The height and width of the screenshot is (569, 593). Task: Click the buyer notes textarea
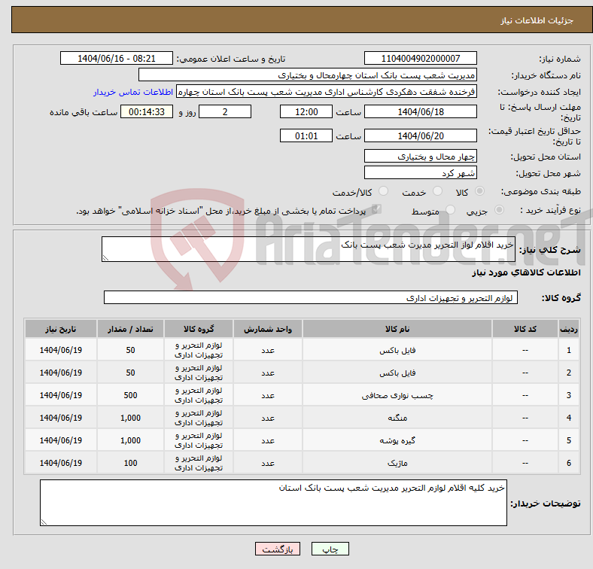(273, 504)
